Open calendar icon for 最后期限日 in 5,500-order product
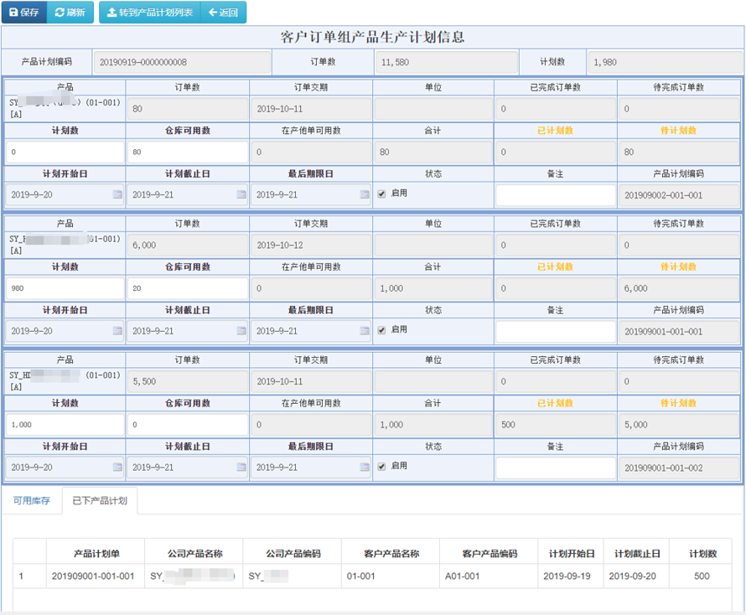This screenshot has width=746, height=615. [365, 468]
